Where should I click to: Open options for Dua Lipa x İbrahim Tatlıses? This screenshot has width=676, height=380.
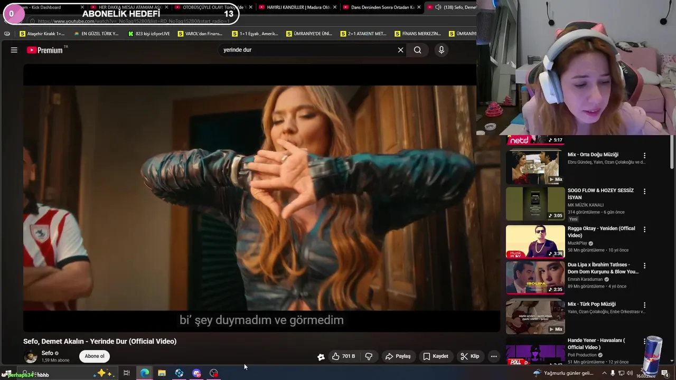[x=644, y=266]
